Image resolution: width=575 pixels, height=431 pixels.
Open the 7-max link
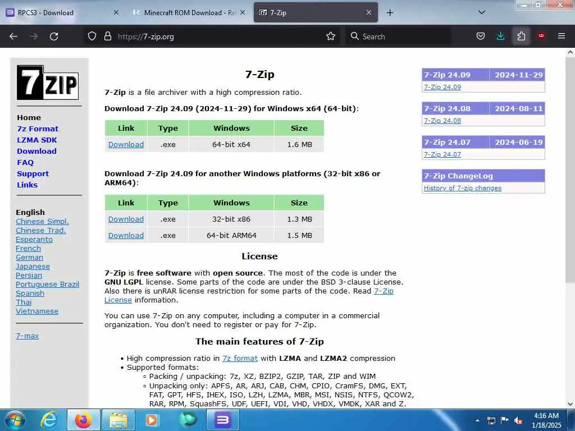(27, 336)
